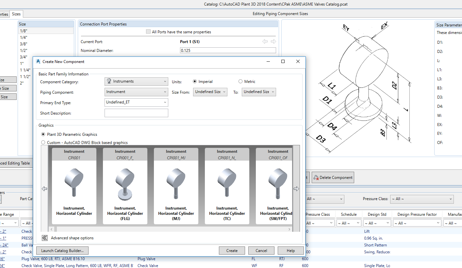This screenshot has width=462, height=268.
Task: Select the 1 1/4" size item
Action: tap(25, 70)
